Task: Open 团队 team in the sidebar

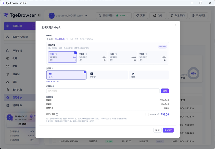Action: pos(20,82)
